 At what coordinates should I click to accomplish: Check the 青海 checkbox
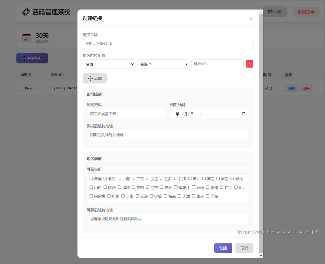(137, 196)
